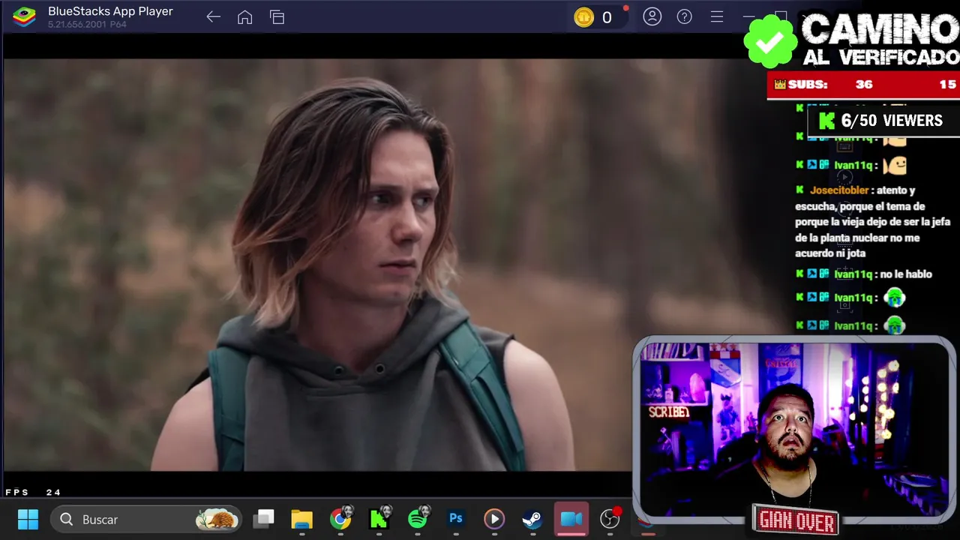960x540 pixels.
Task: Open the active video camera taskbar app
Action: (x=571, y=519)
